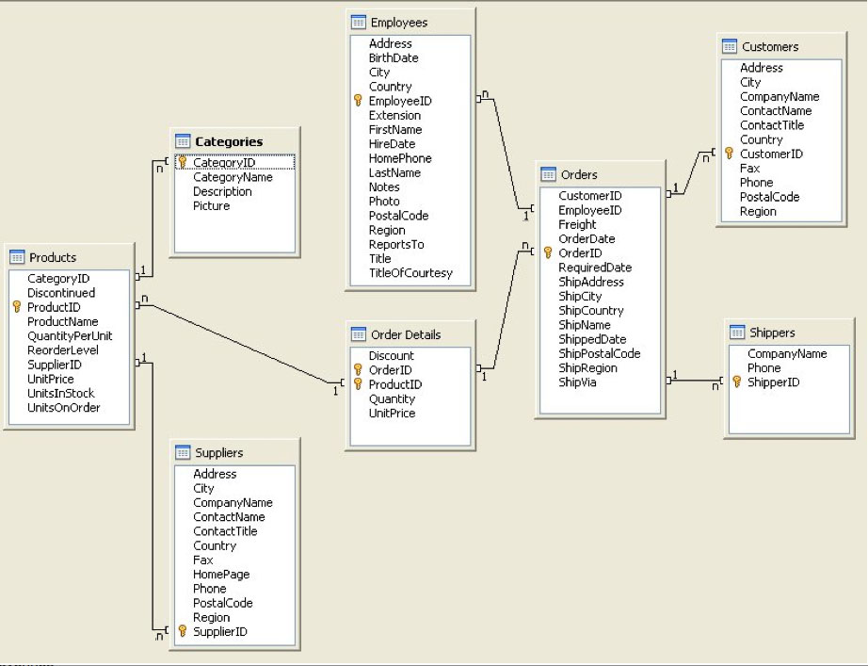This screenshot has width=868, height=666.
Task: Select the ContactTitle field in Customers table
Action: (x=772, y=125)
